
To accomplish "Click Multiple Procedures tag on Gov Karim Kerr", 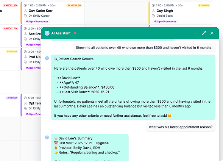I will pyautogui.click(x=37, y=22).
